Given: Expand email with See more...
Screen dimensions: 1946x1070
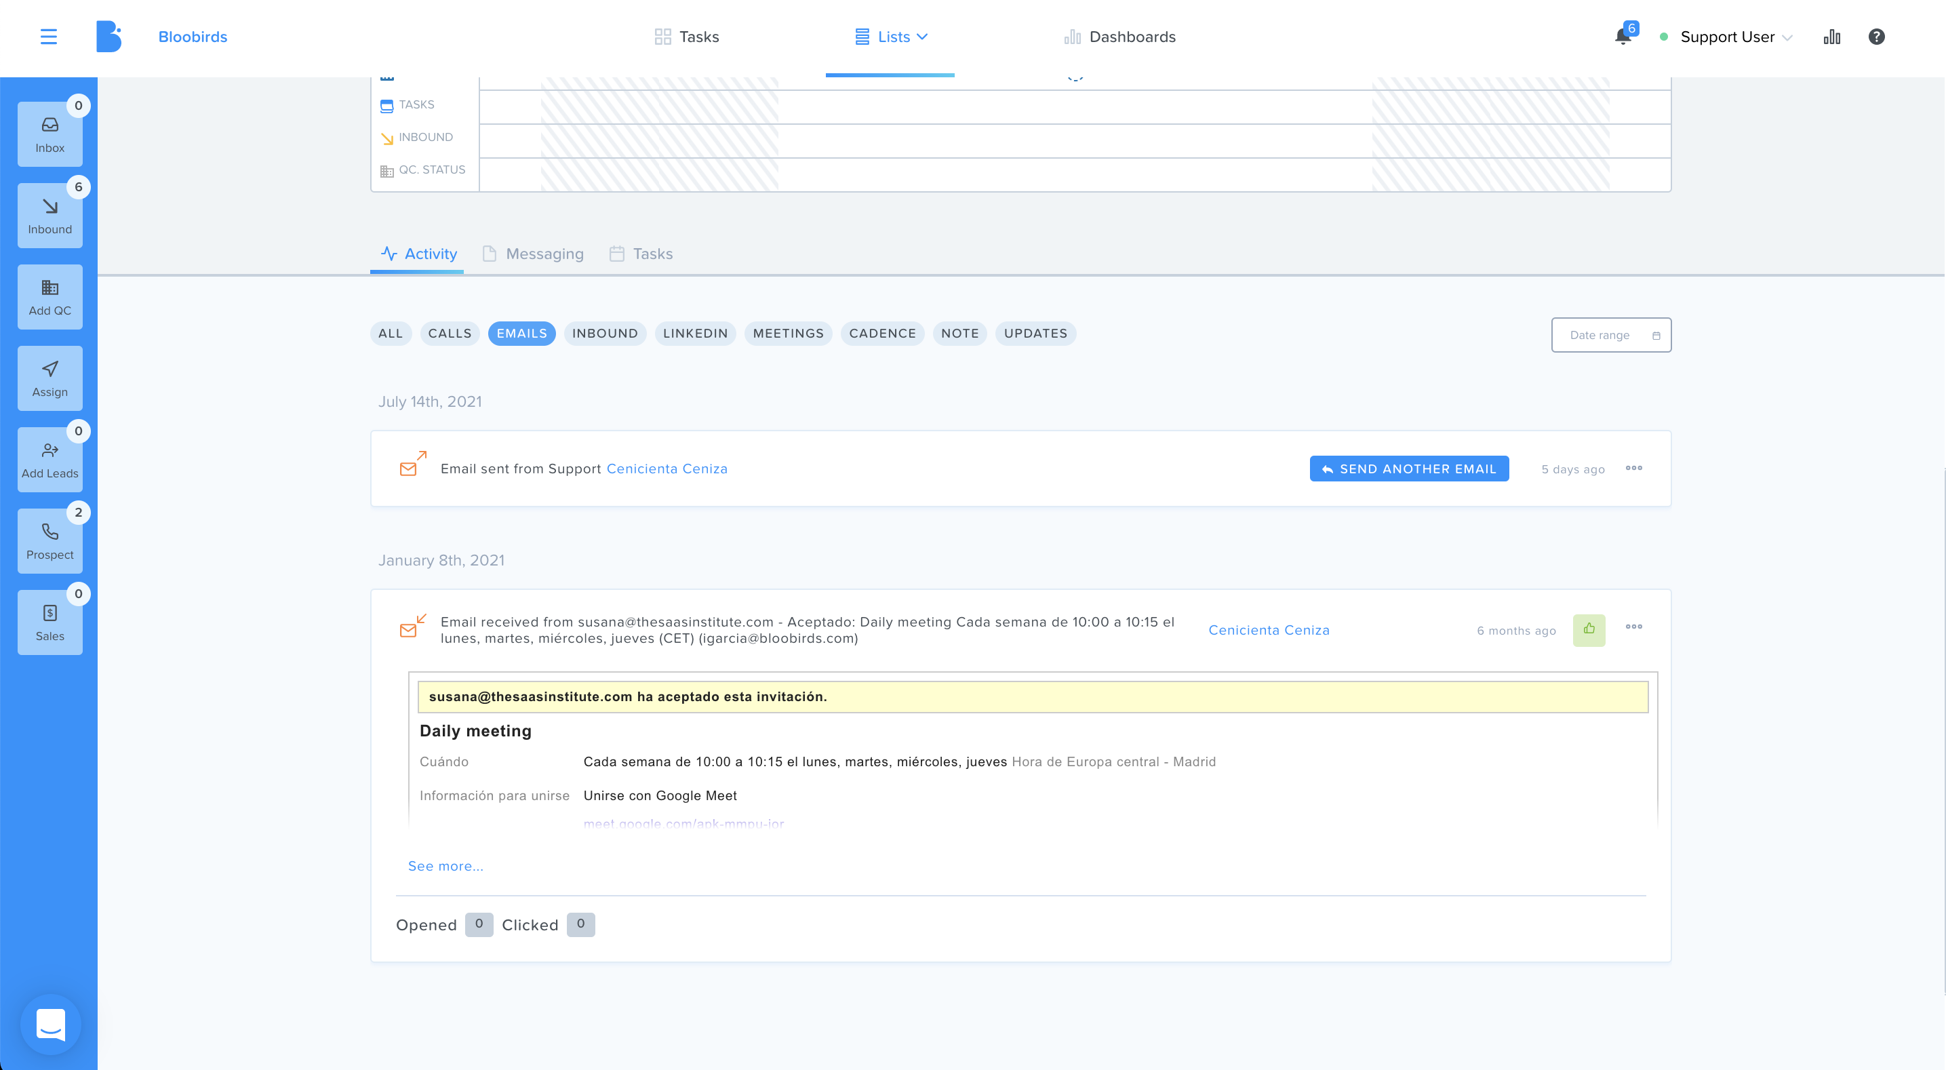Looking at the screenshot, I should click(x=445, y=866).
